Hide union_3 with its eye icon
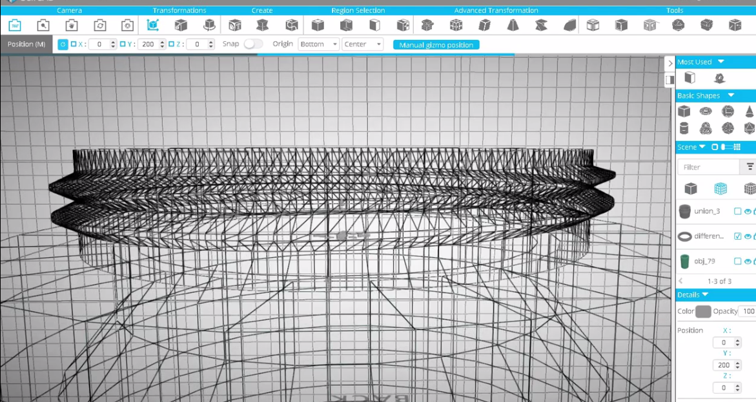Image resolution: width=756 pixels, height=402 pixels. click(748, 211)
